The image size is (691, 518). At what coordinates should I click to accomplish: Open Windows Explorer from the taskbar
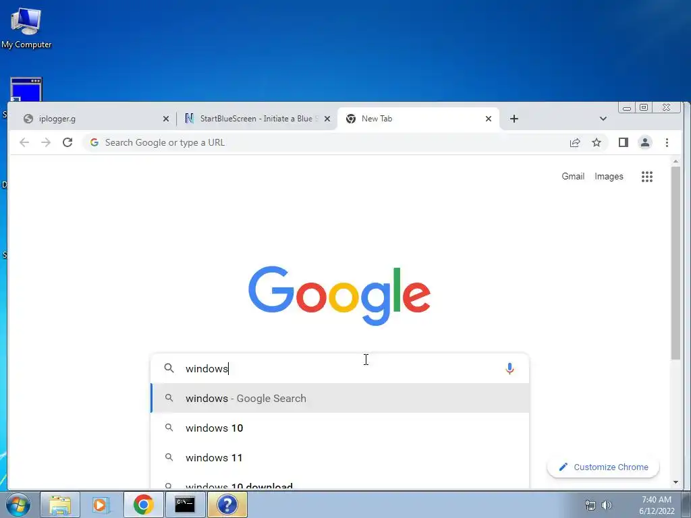pyautogui.click(x=60, y=505)
